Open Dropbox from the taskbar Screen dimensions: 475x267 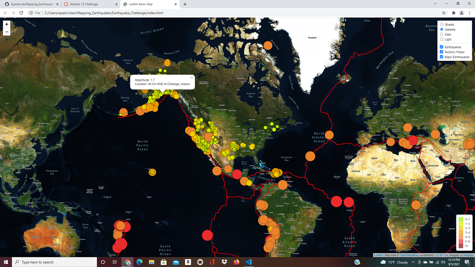pyautogui.click(x=224, y=262)
